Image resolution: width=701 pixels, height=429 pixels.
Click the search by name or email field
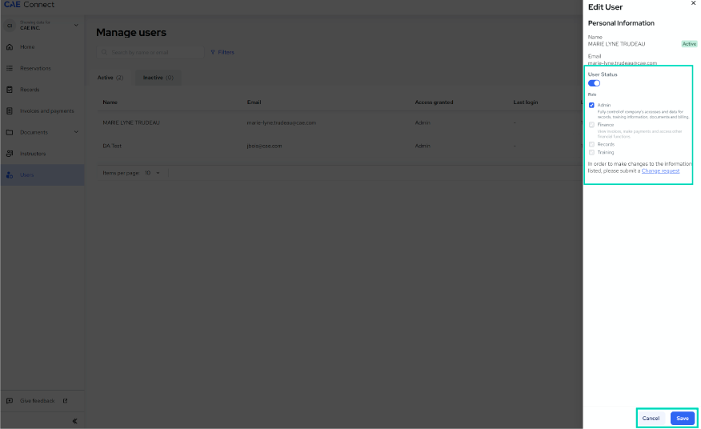150,52
